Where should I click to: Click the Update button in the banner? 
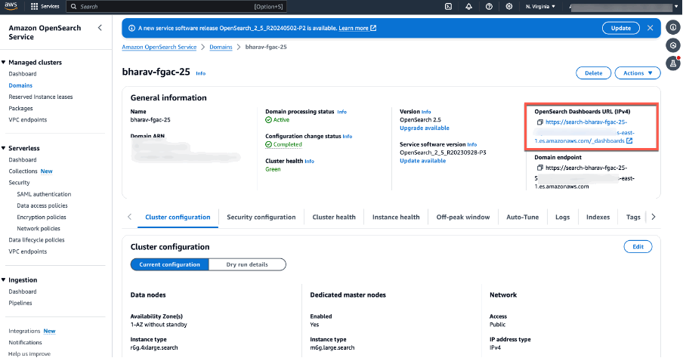(621, 28)
